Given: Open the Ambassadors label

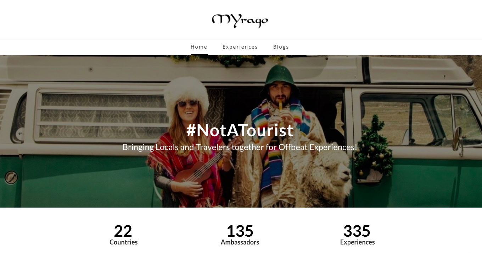Looking at the screenshot, I should (240, 242).
